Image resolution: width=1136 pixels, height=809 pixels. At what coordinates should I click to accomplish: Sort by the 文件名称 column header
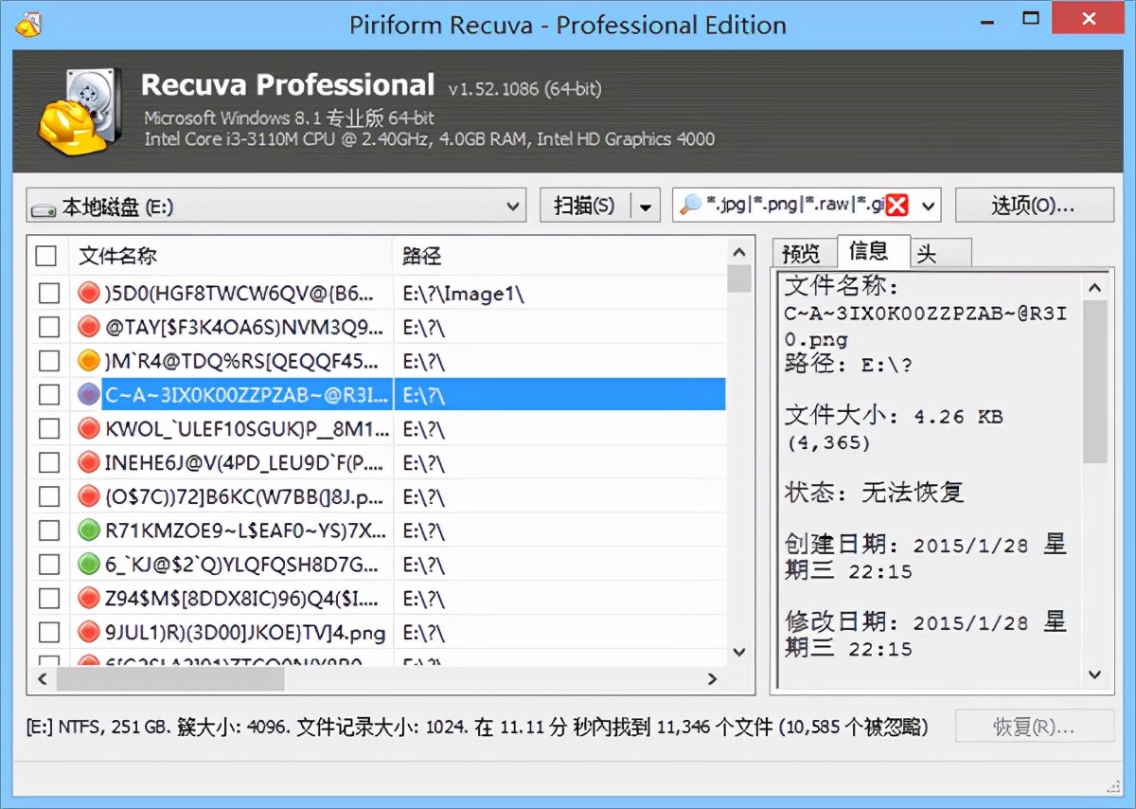[x=231, y=256]
